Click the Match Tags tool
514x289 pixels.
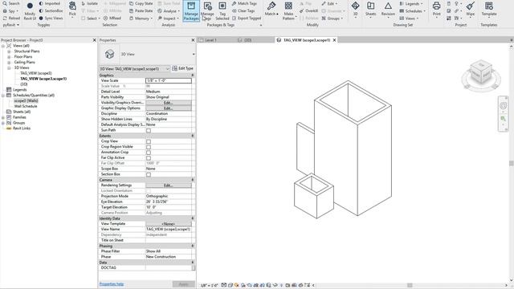coord(244,3)
